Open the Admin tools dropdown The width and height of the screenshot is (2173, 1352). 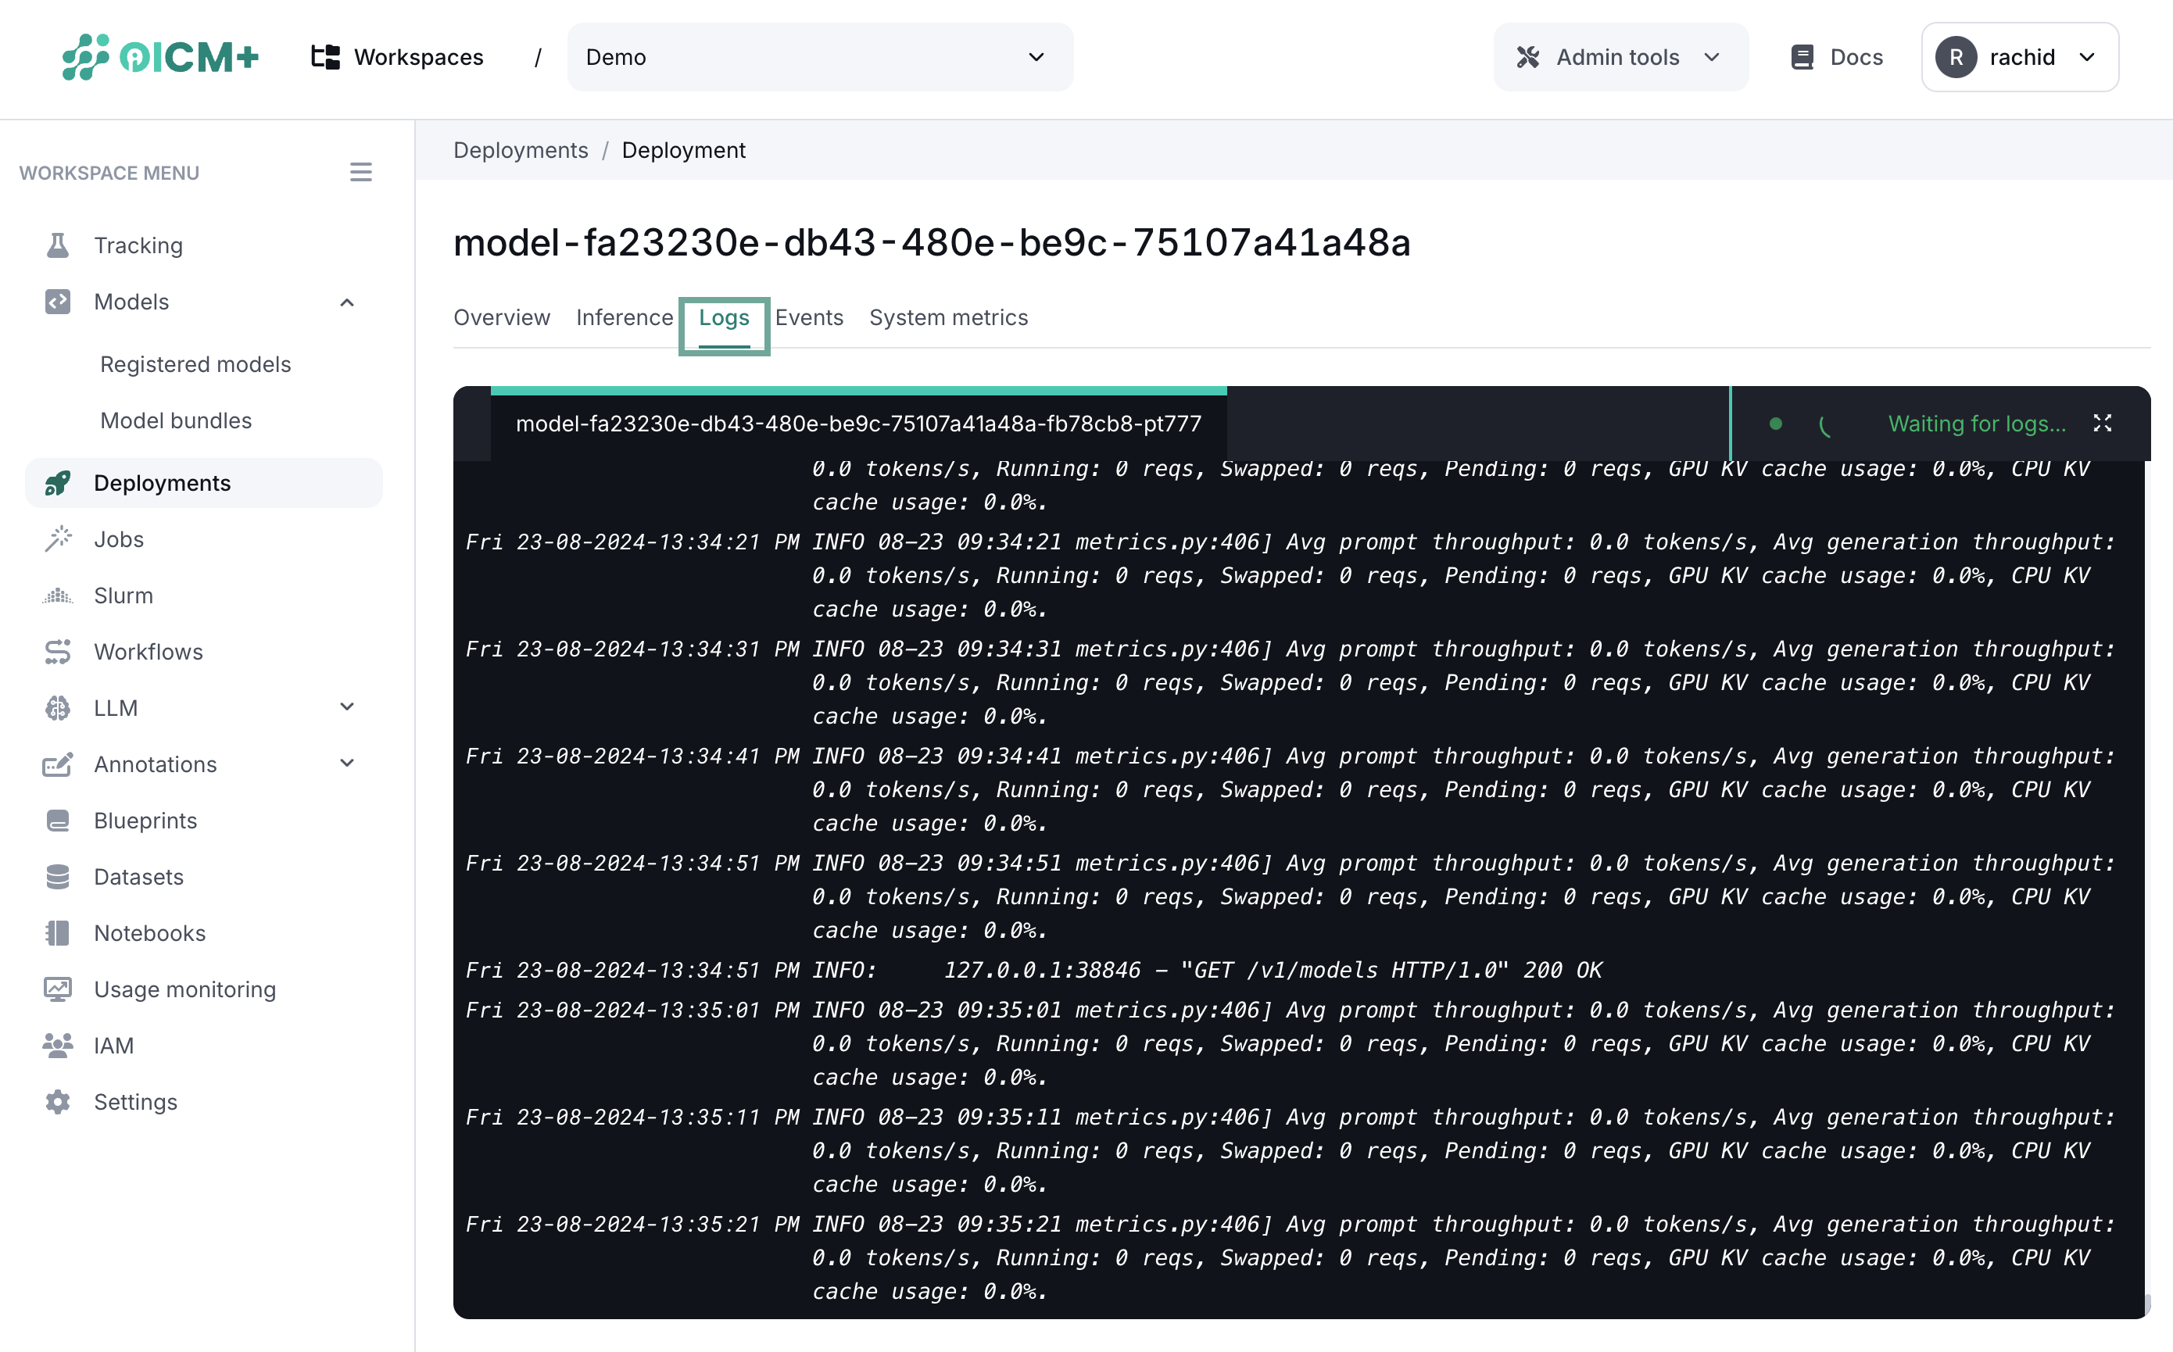(1620, 56)
